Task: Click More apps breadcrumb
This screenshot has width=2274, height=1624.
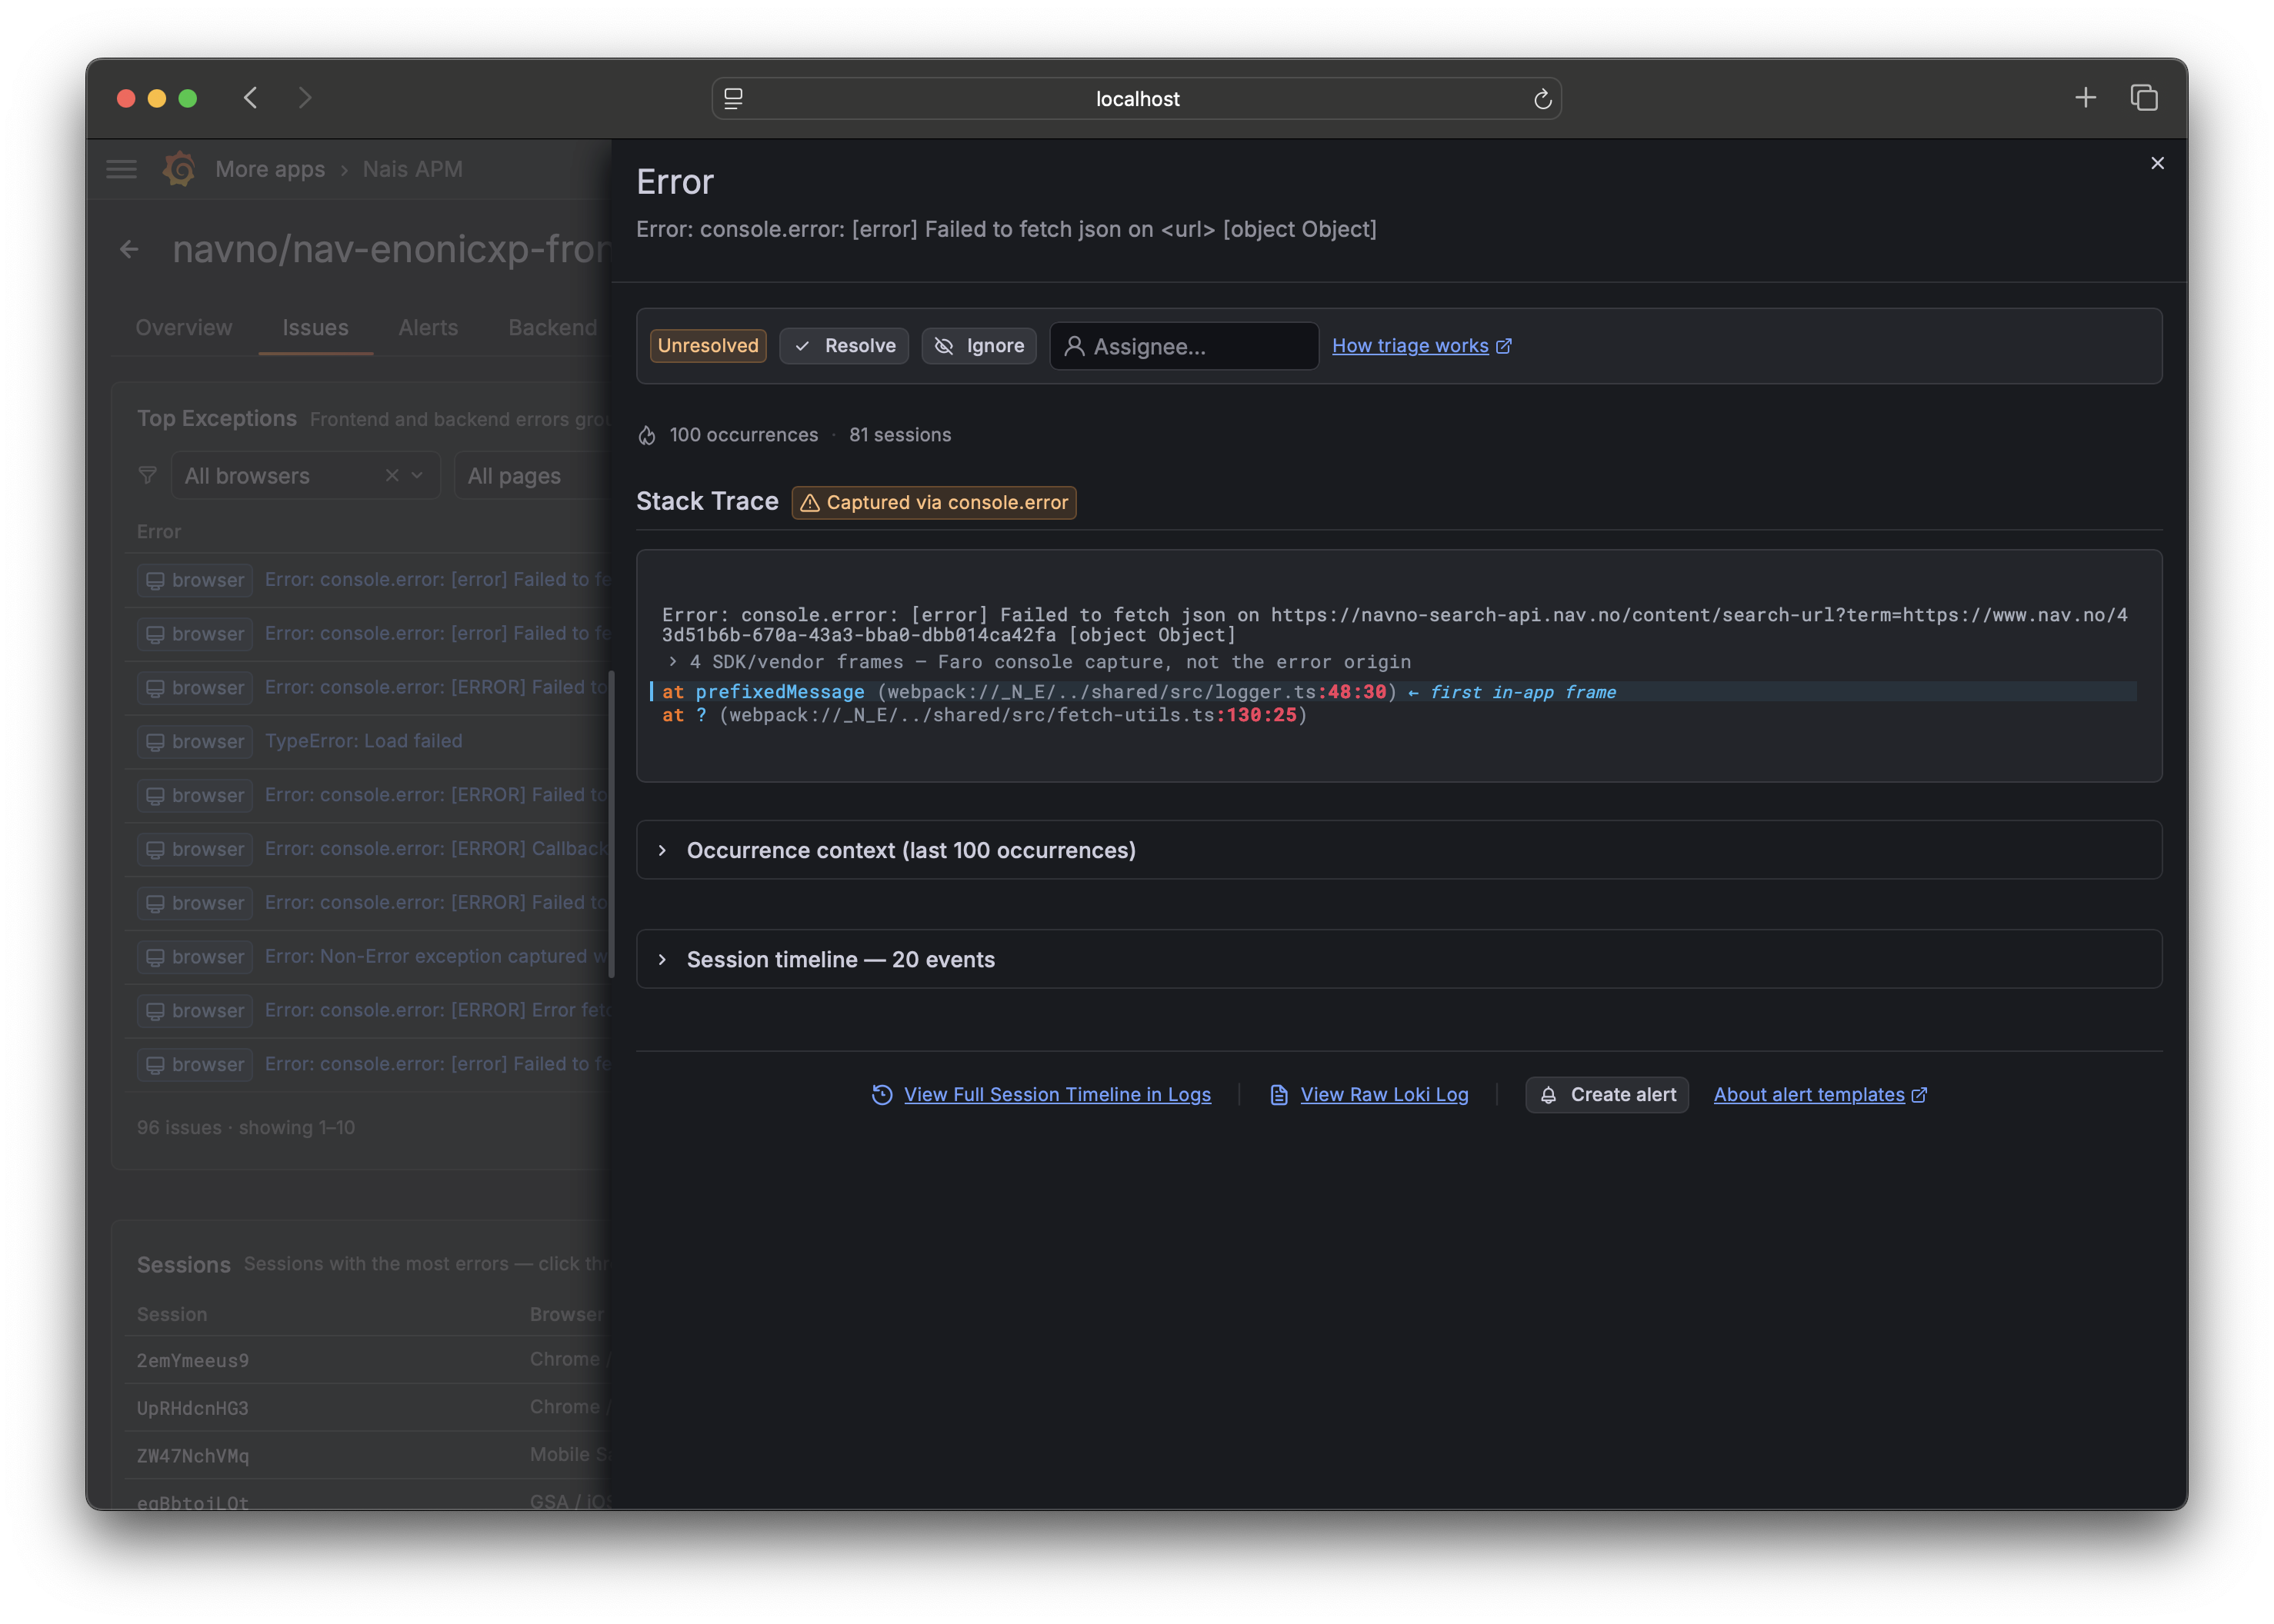Action: click(270, 169)
